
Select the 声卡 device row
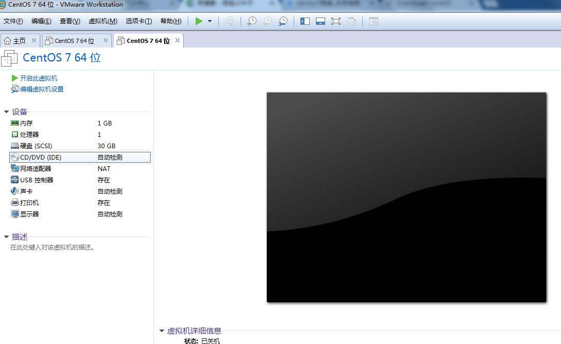80,192
